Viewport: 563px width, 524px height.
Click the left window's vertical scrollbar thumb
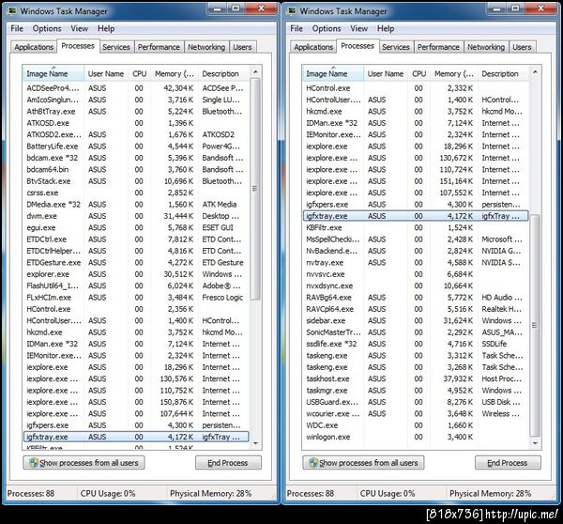click(x=255, y=189)
